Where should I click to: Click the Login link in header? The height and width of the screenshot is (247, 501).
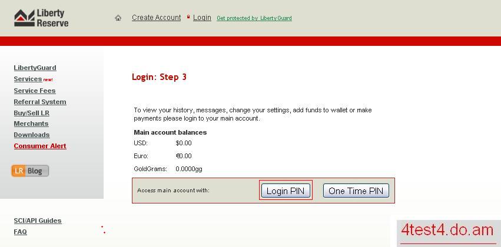click(x=202, y=18)
